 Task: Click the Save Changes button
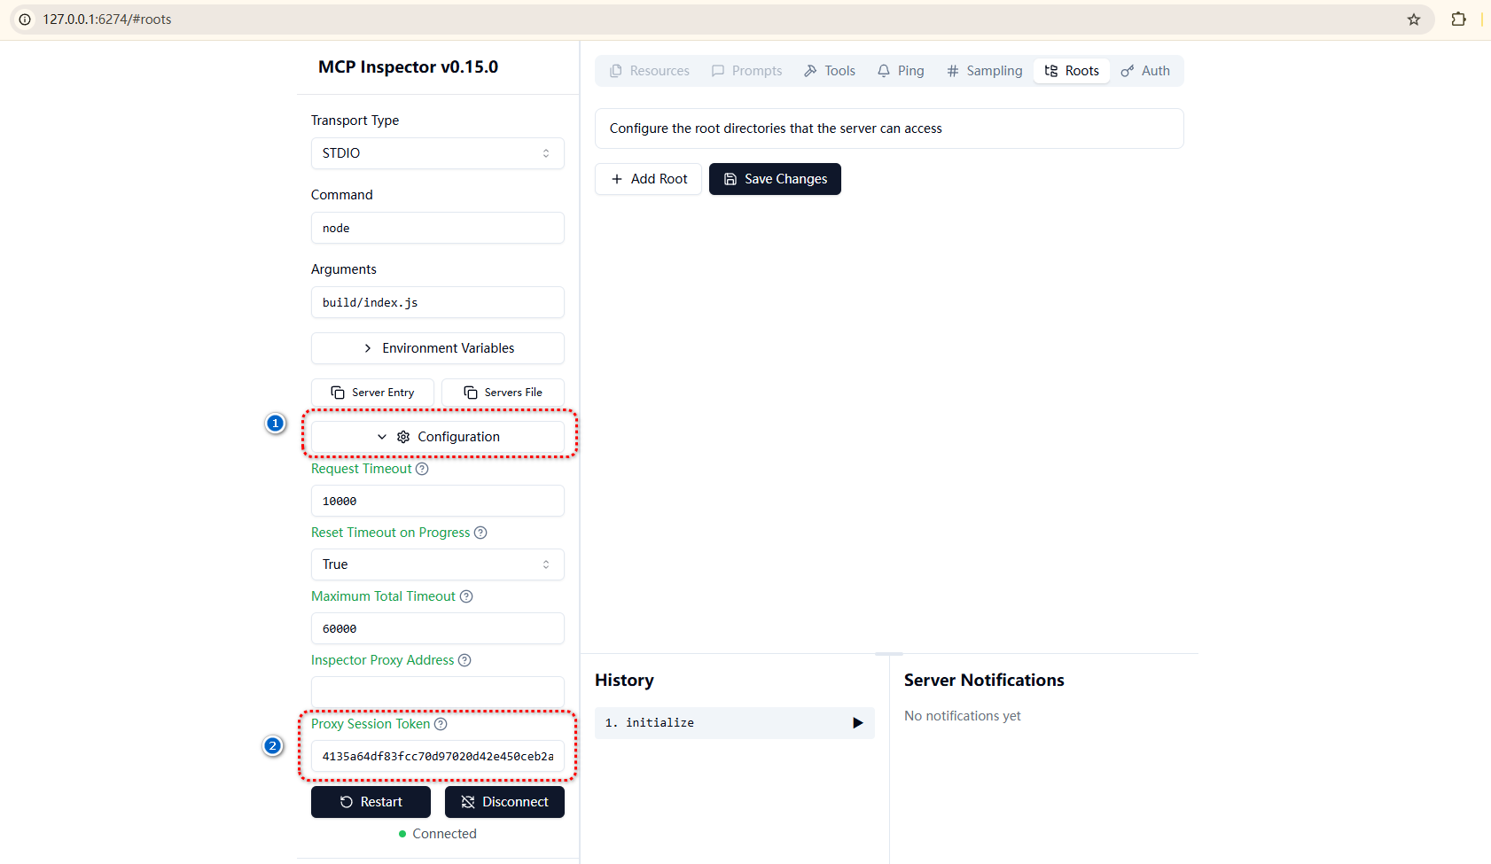point(775,179)
